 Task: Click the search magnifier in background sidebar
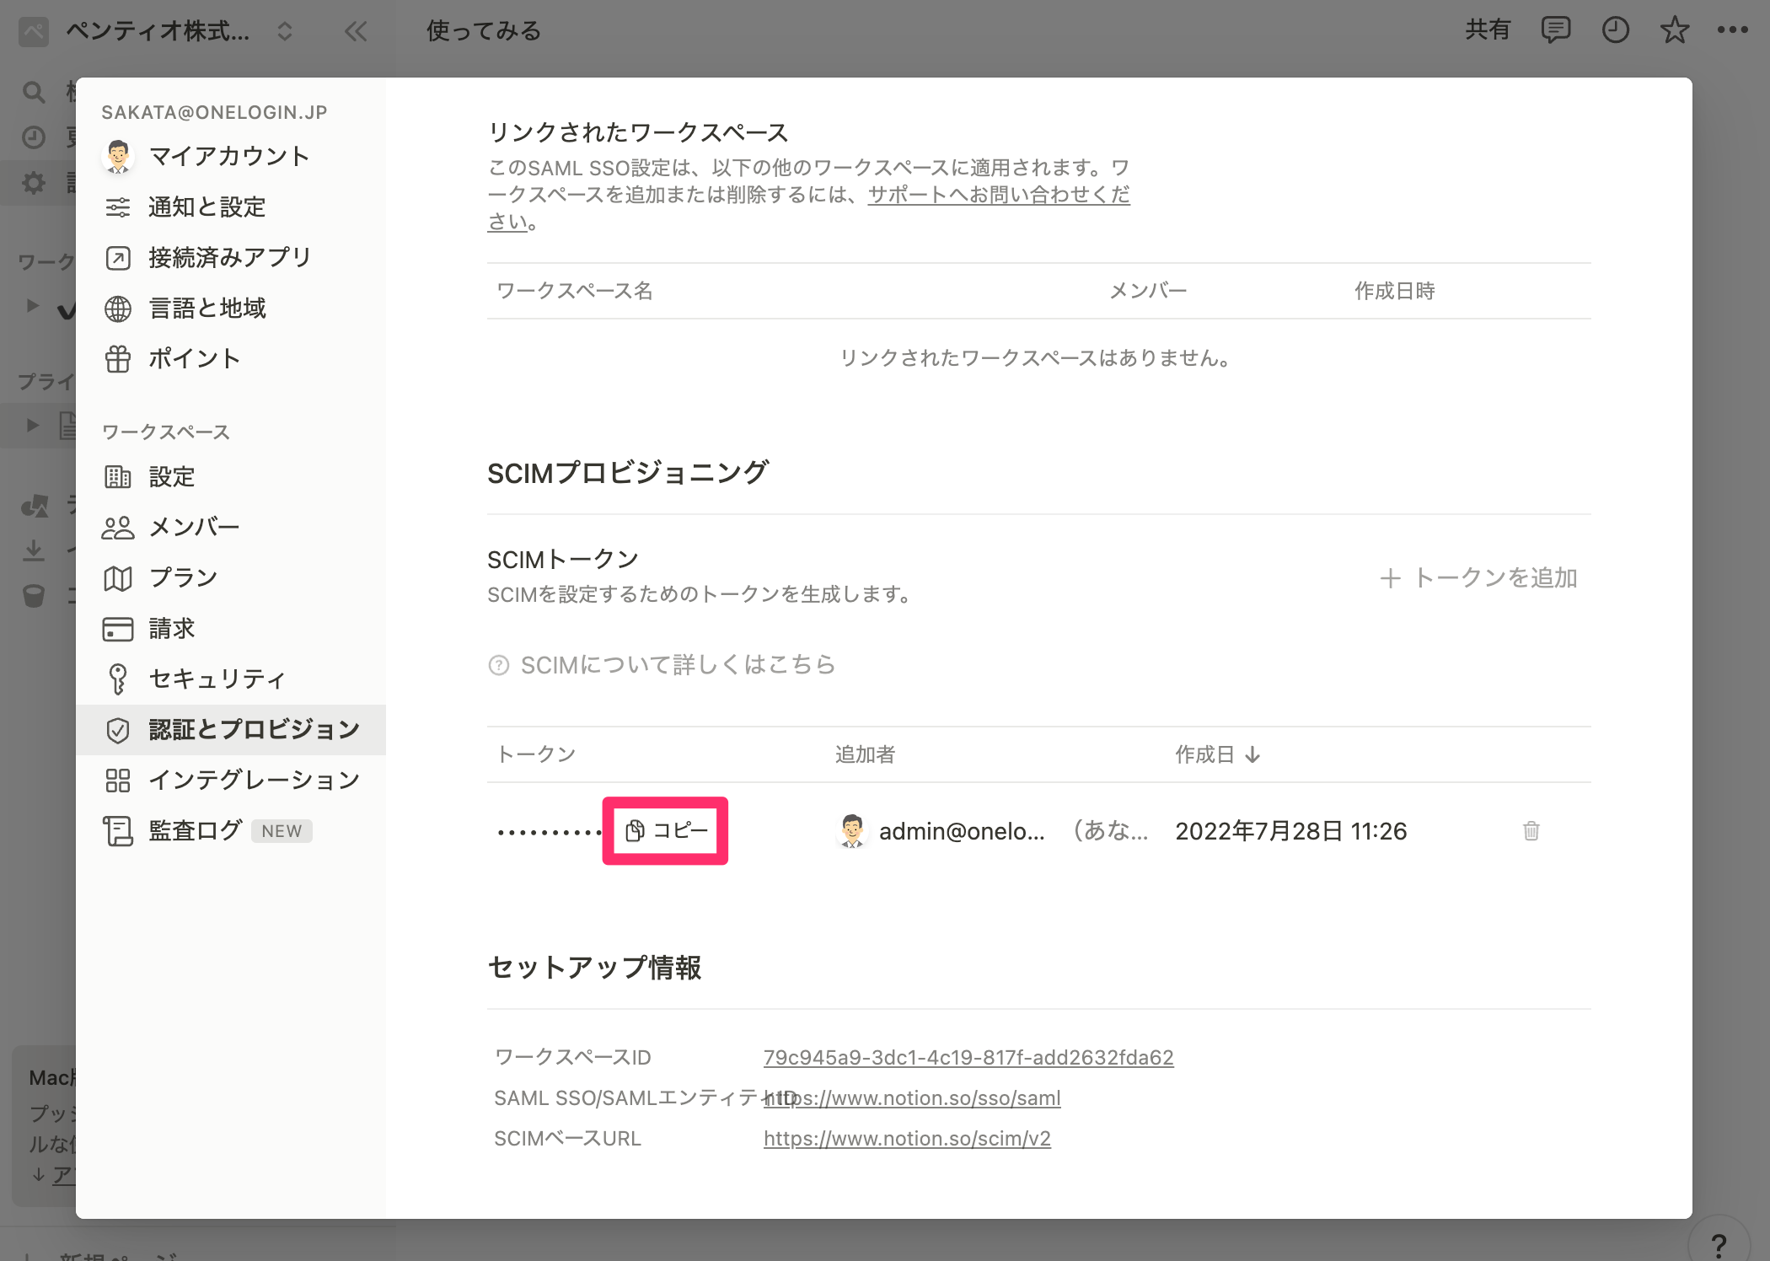(34, 92)
